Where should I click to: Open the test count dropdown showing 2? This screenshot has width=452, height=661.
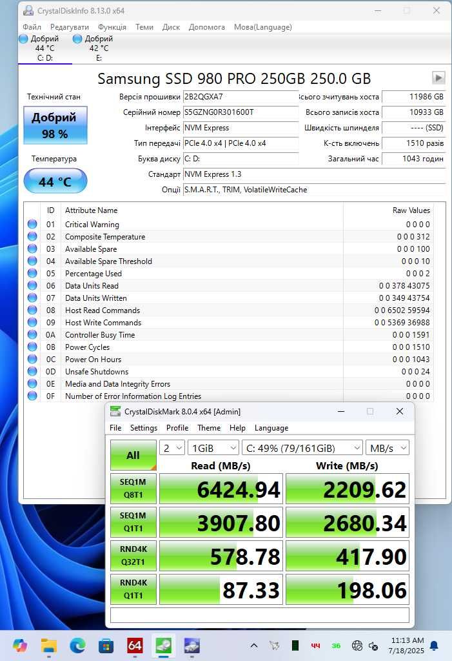172,448
